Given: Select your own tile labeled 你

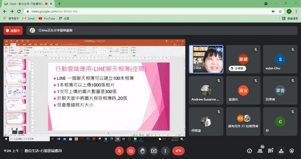Looking at the screenshot, I should click(280, 121).
